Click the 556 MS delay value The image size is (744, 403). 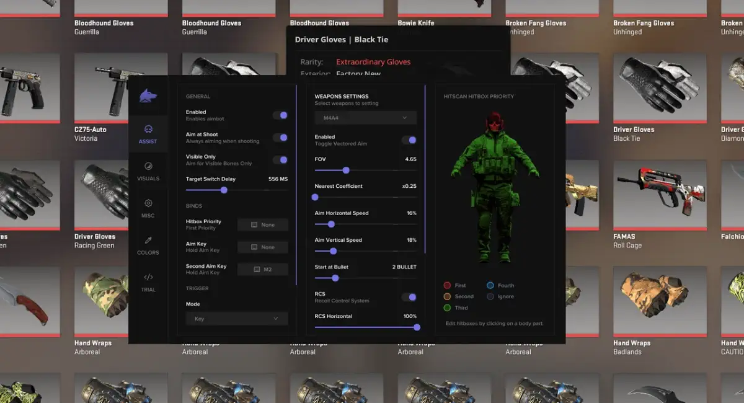278,179
